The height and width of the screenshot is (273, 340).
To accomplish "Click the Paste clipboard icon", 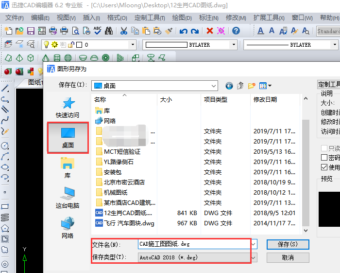I will (146, 31).
